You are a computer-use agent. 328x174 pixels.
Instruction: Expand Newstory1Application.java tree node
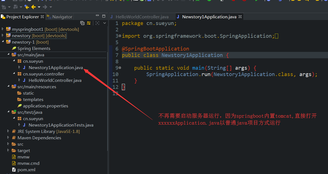19,67
